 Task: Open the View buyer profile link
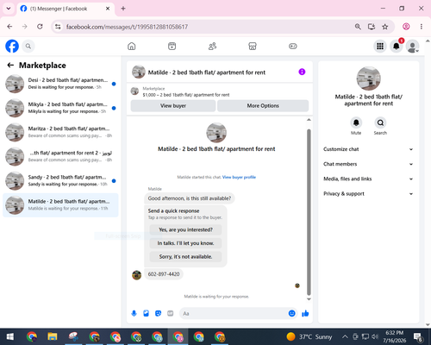(x=239, y=177)
